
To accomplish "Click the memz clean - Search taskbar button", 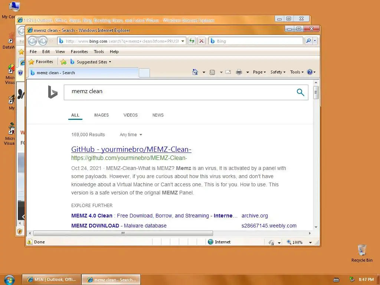I will coord(111,280).
